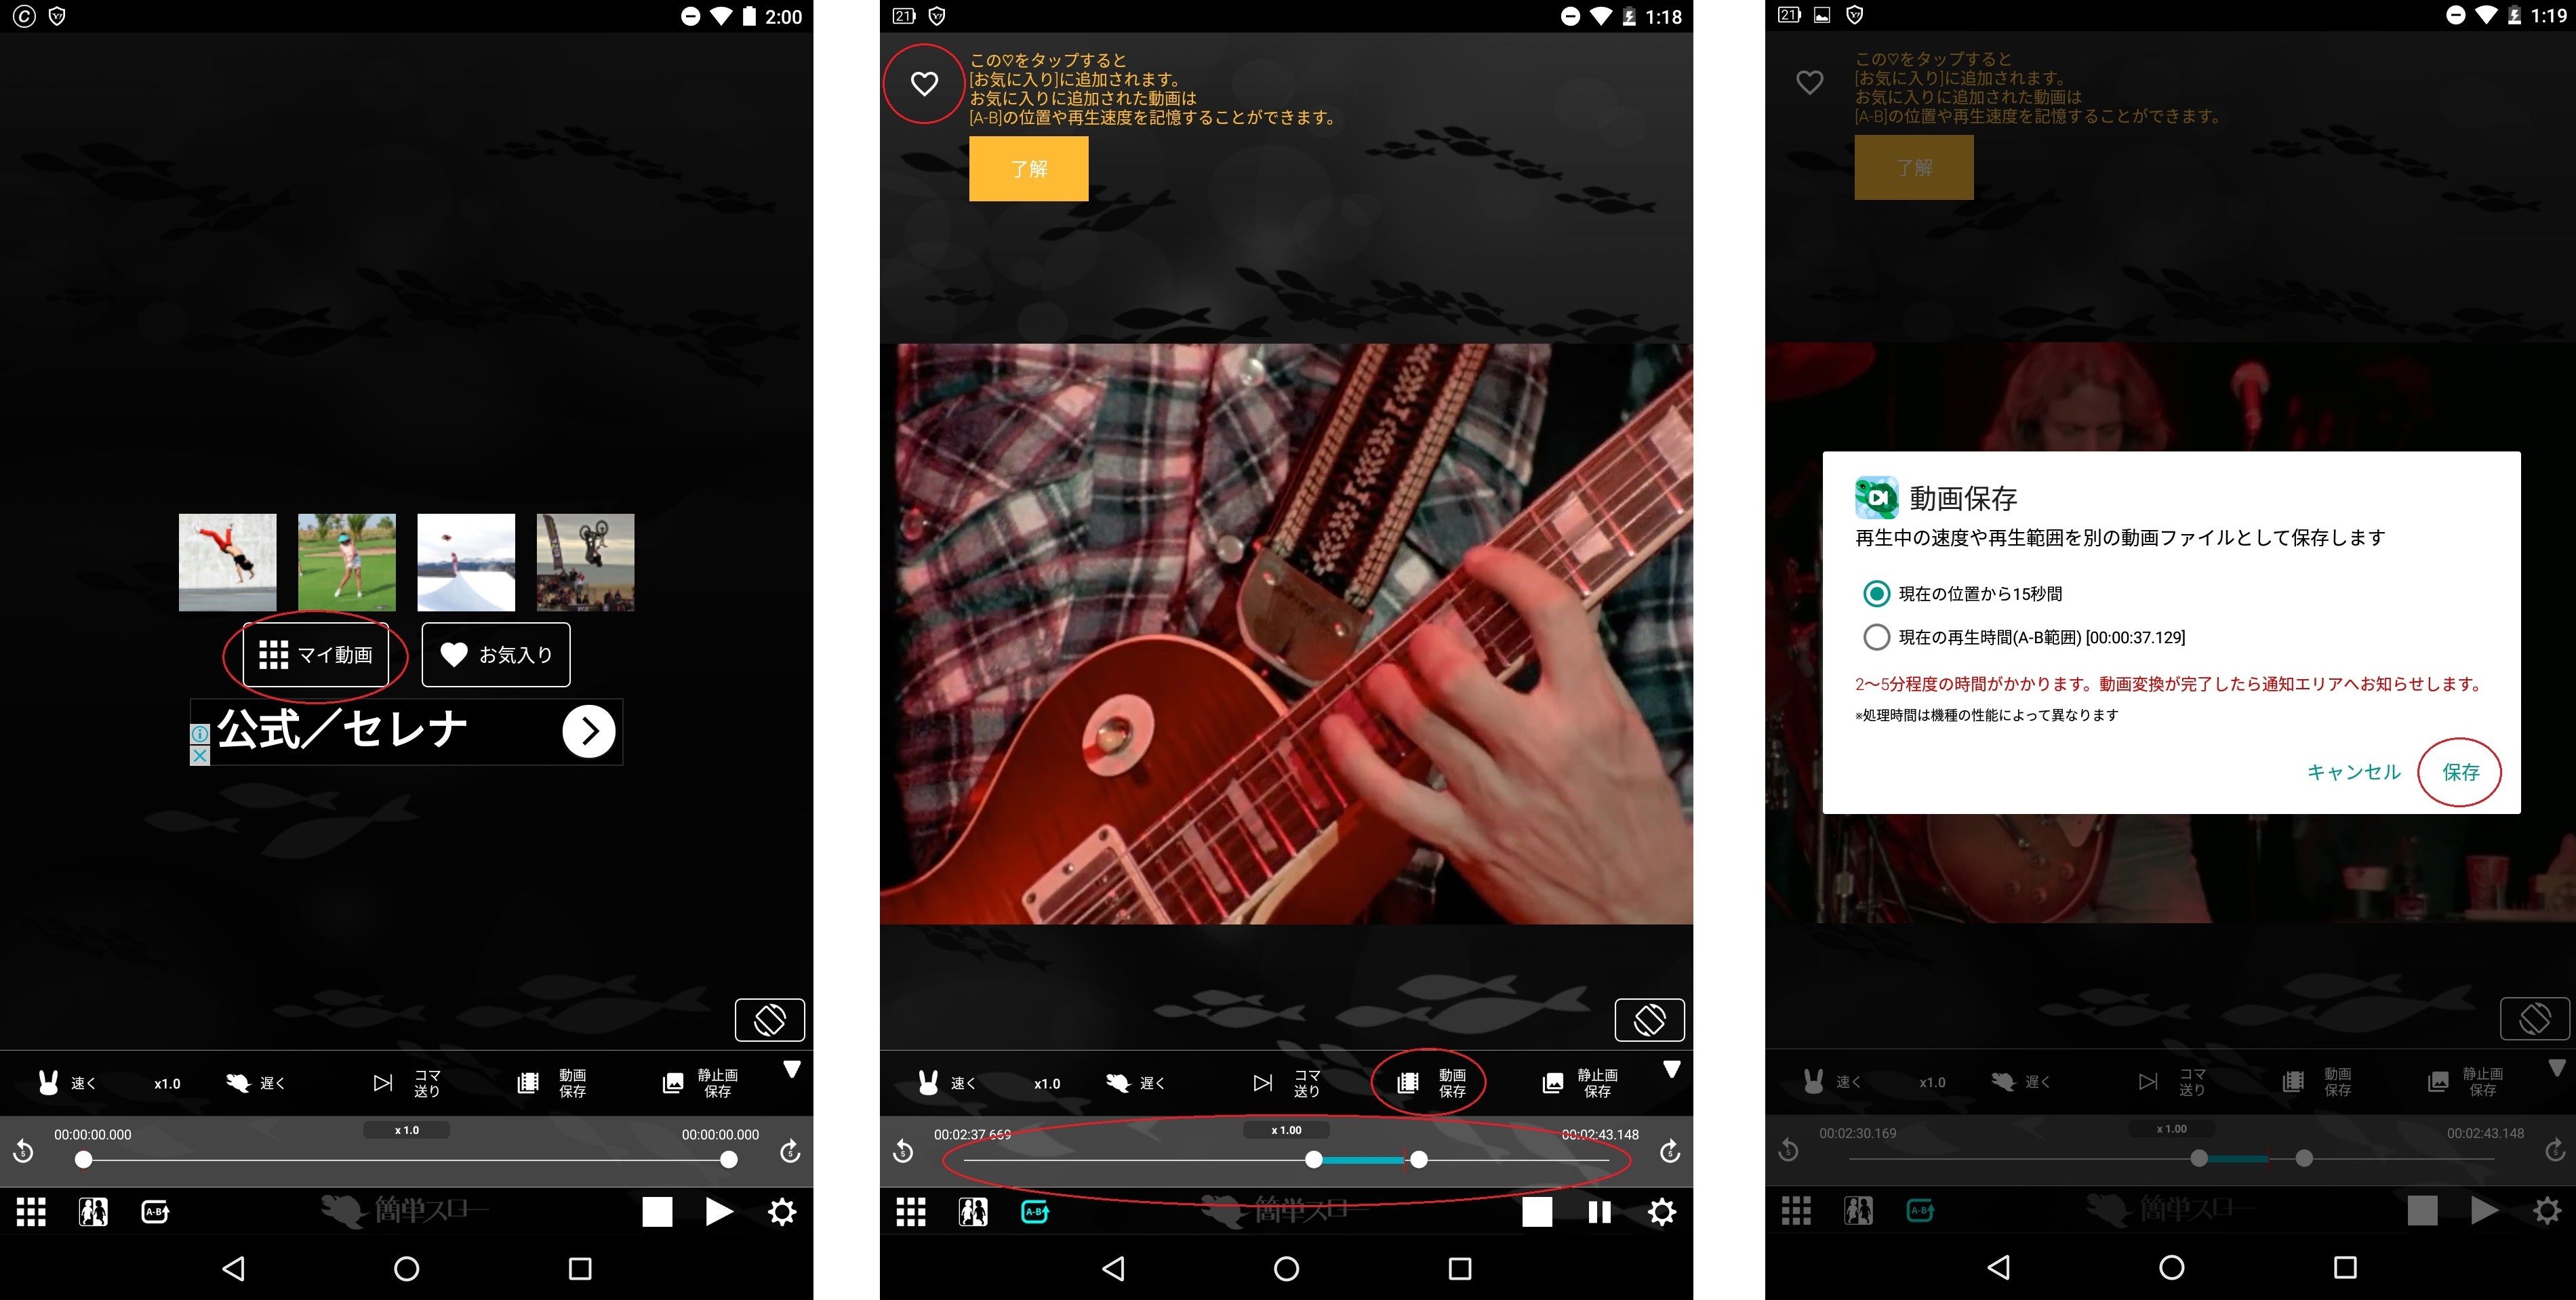Open the お気に入り favorites button
The image size is (2576, 1300).
(496, 655)
